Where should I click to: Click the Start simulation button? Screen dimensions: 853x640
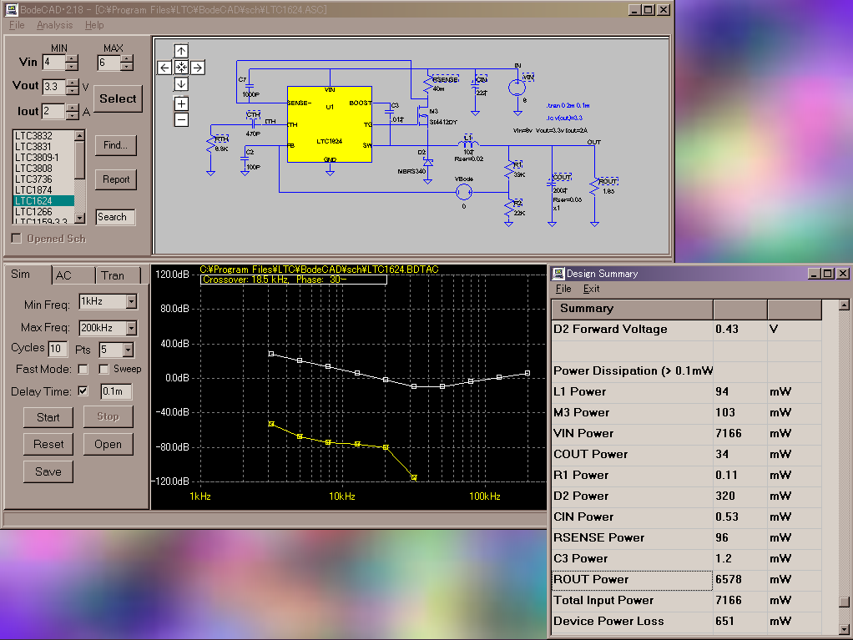[48, 417]
